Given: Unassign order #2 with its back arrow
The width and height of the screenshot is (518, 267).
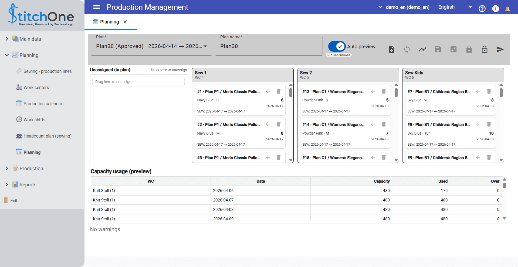Looking at the screenshot, I should pos(268,124).
